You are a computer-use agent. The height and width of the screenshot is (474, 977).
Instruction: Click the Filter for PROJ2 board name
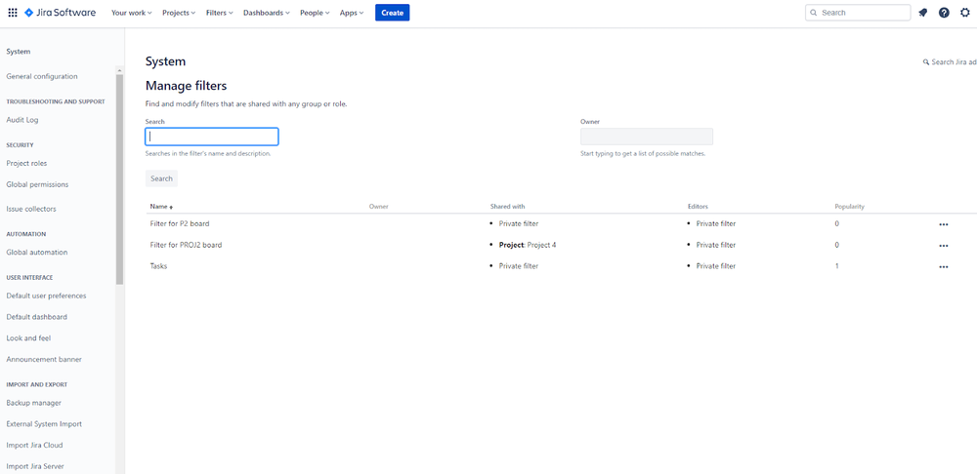coord(186,245)
